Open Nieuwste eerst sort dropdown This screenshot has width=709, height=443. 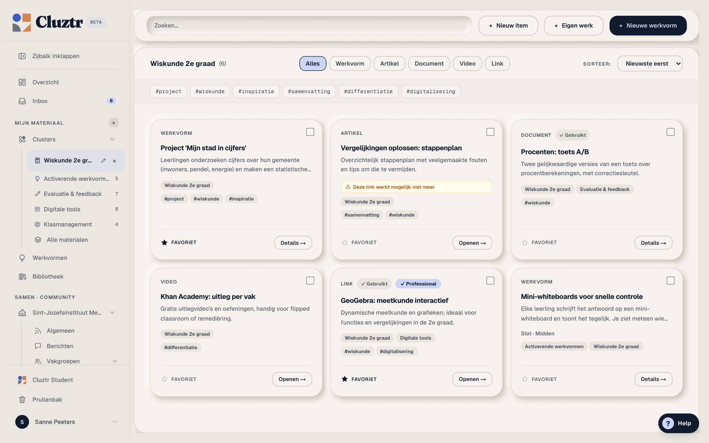(x=650, y=64)
